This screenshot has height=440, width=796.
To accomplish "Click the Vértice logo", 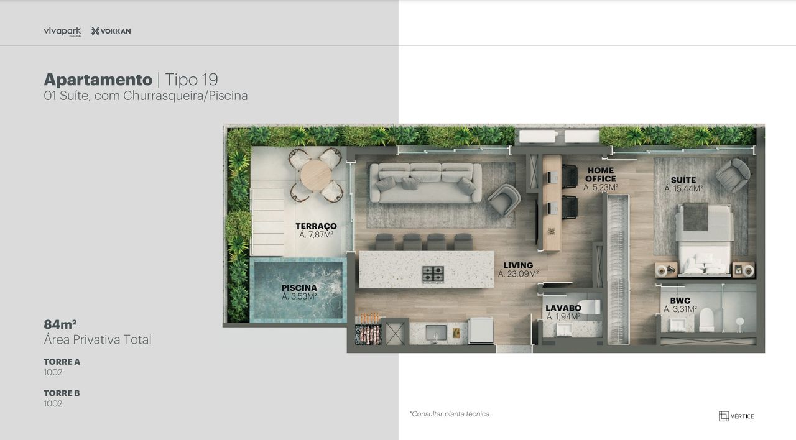I will pyautogui.click(x=736, y=416).
